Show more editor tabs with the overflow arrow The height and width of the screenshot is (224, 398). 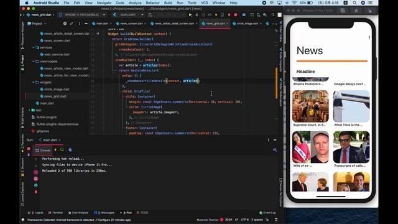pos(274,24)
